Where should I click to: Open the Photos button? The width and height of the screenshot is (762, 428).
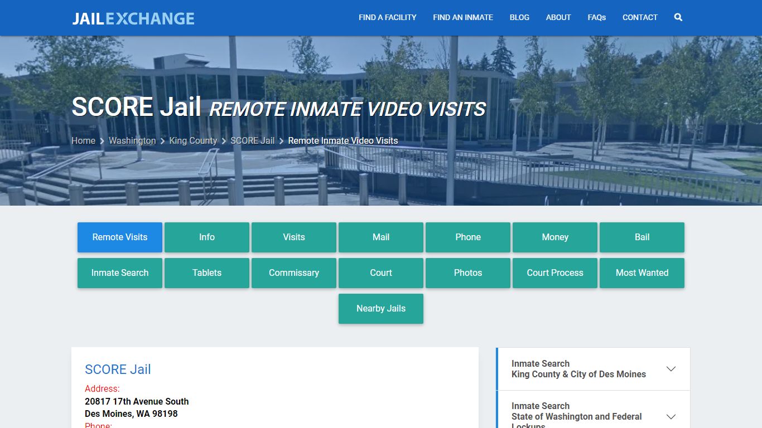(x=468, y=273)
